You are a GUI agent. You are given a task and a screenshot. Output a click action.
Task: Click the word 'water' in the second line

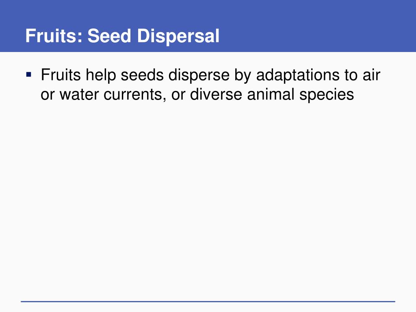[79, 94]
